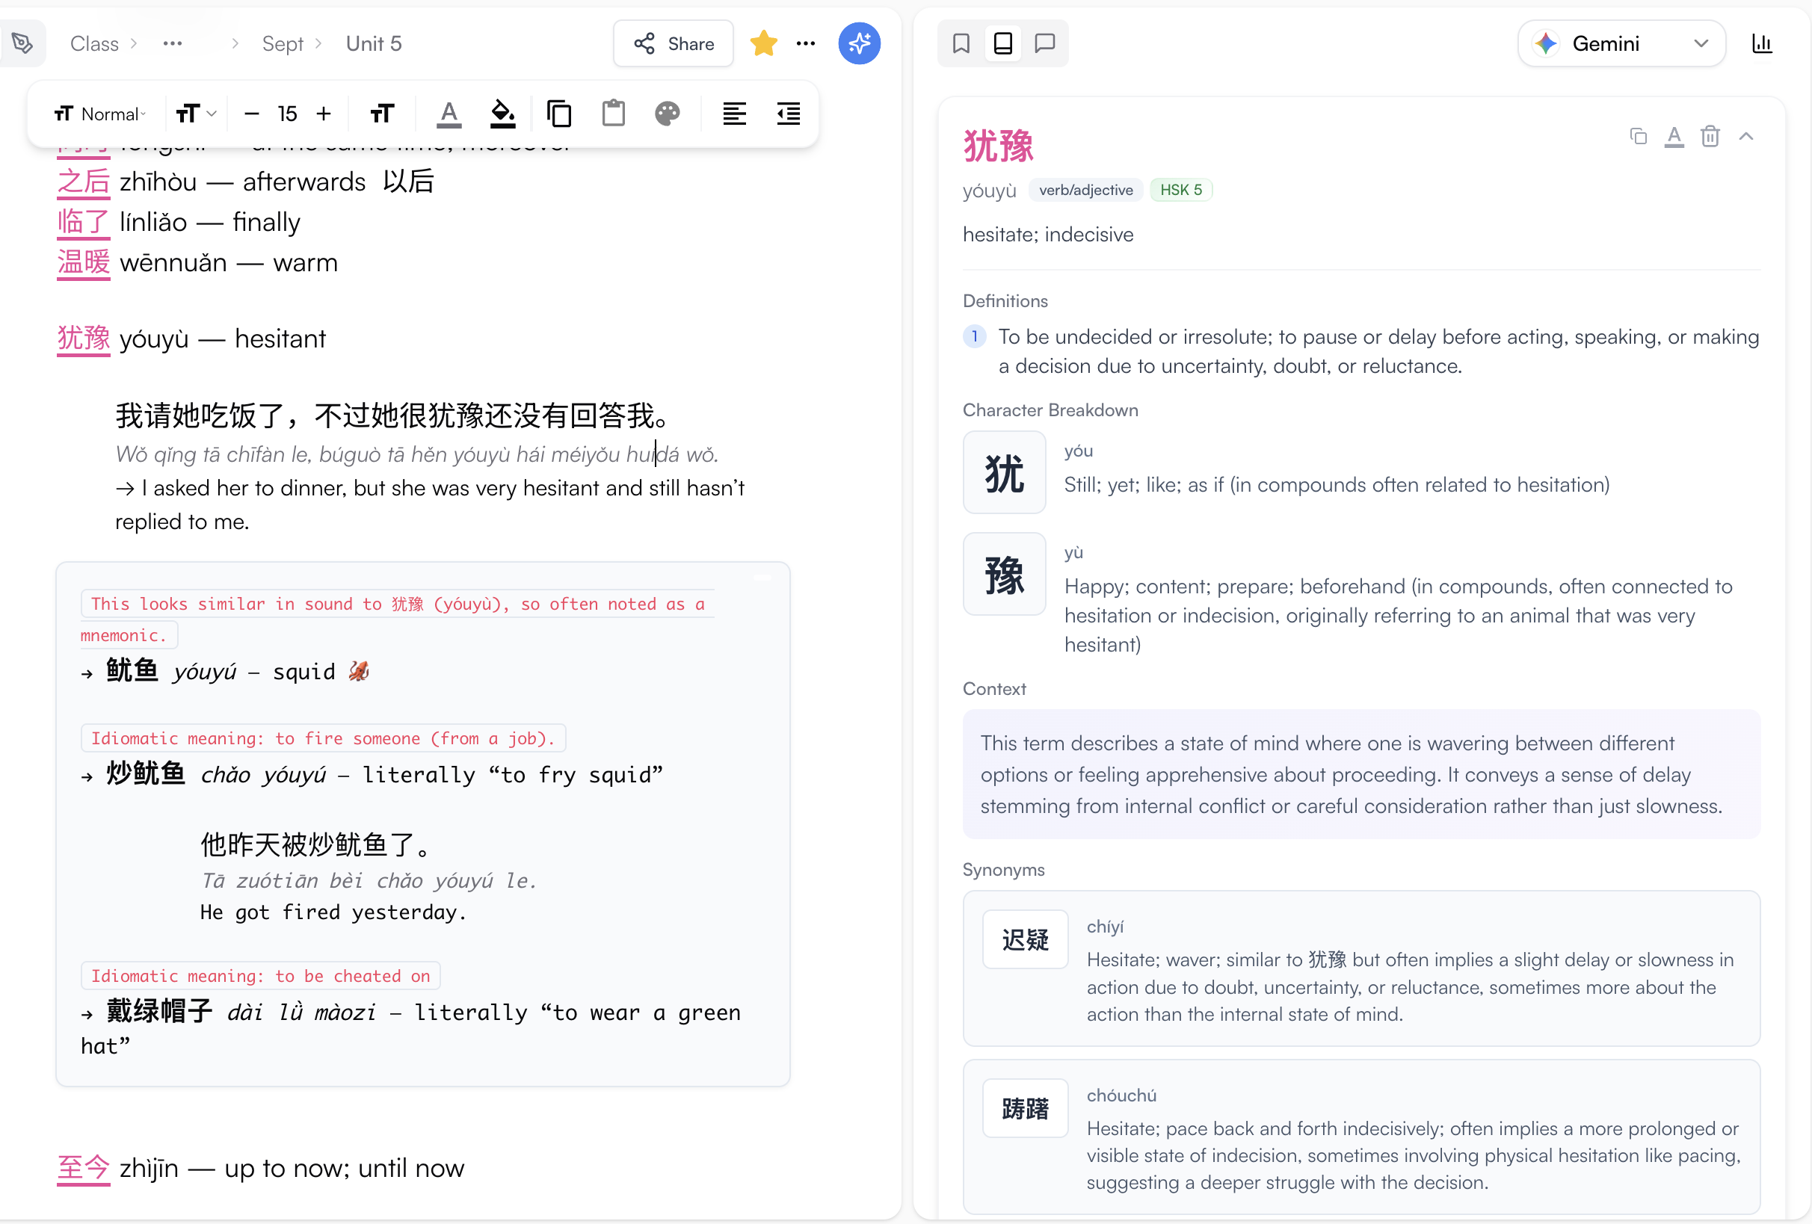Copy the selected text
Viewport: 1812px width, 1224px height.
559,113
